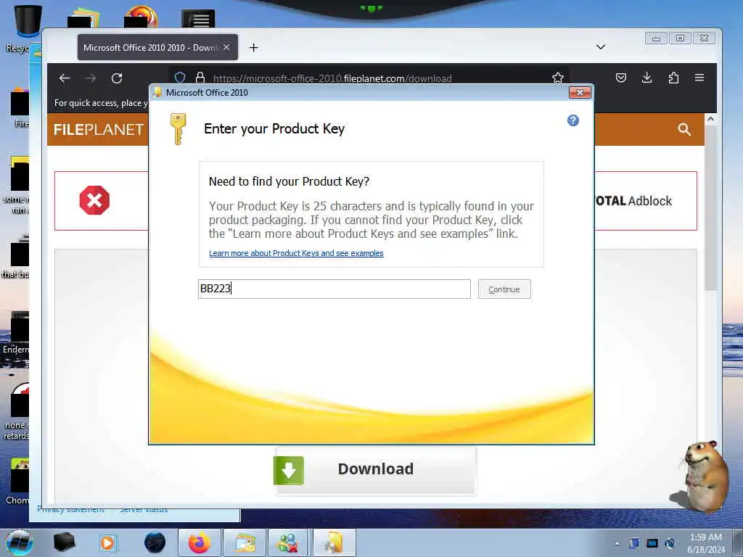
Task: Show hidden tray icons arrow
Action: 617,544
